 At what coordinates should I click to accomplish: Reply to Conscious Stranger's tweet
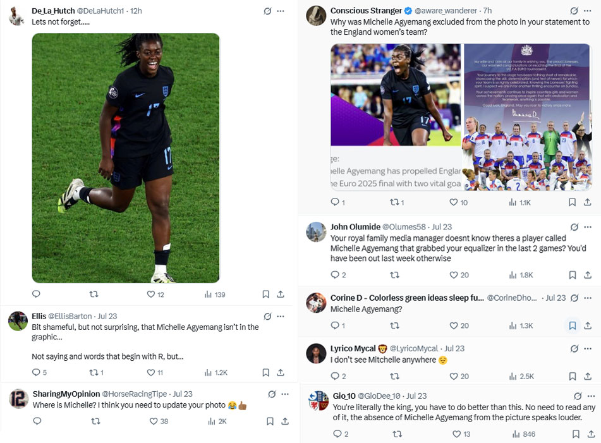[x=335, y=202]
